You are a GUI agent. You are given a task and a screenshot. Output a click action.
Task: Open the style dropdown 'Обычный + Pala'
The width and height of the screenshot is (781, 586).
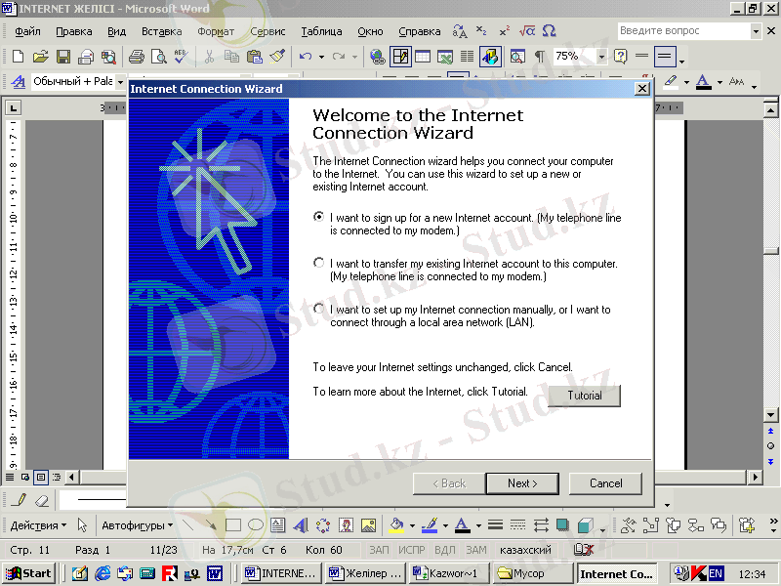coord(120,81)
